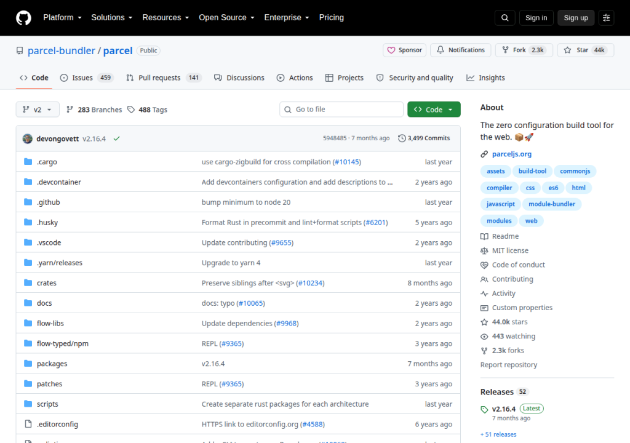Image resolution: width=630 pixels, height=443 pixels.
Task: Click the star icon to star repo
Action: coord(567,50)
